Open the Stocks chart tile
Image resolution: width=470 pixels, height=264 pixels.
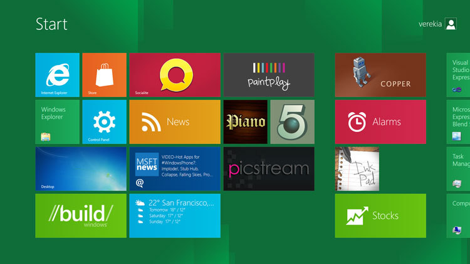click(380, 216)
